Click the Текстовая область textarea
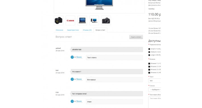Image resolution: width=202 pixels, height=108 pixels. point(154,102)
